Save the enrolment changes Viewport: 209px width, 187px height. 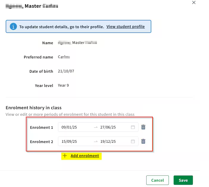click(183, 180)
